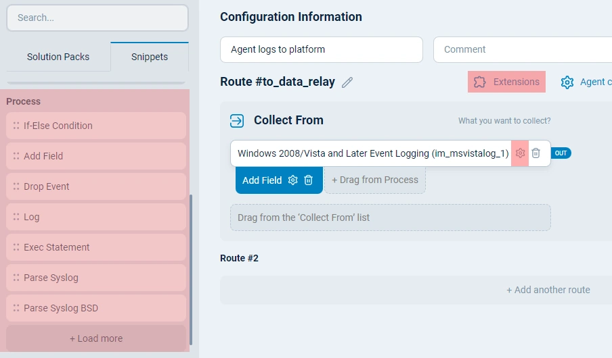Click the Agent configuration gear icon
This screenshot has width=612, height=358.
pyautogui.click(x=567, y=82)
